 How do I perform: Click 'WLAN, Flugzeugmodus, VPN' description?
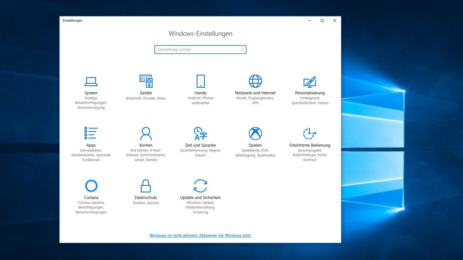[255, 100]
